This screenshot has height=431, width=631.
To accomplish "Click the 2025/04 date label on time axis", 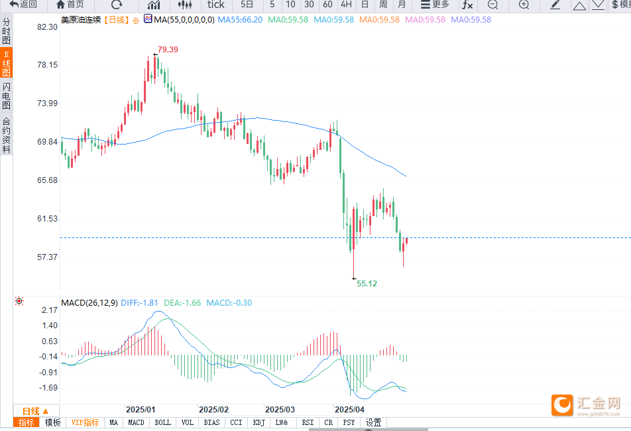I will 349,409.
